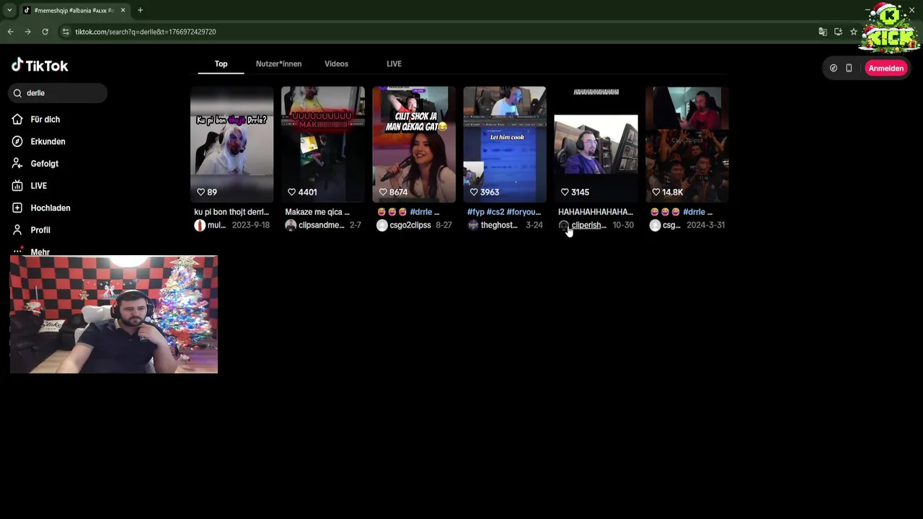Screen dimensions: 923x519
Task: Switch to the Videos tab
Action: 336,64
